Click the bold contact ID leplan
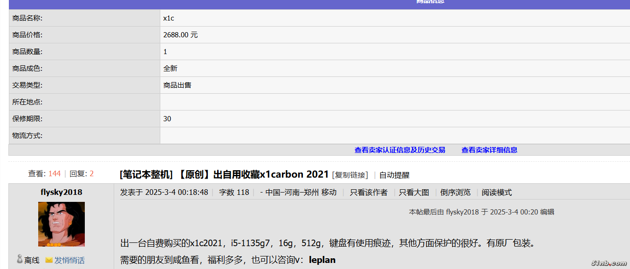 [x=322, y=260]
